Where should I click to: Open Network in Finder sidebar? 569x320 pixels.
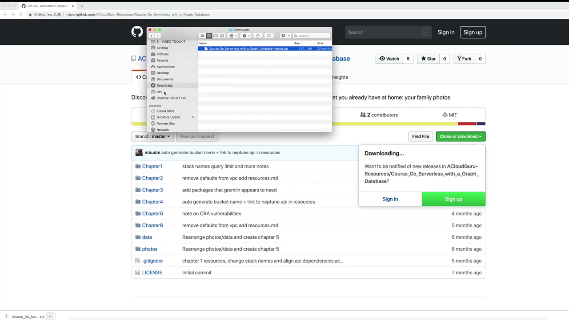pos(162,130)
